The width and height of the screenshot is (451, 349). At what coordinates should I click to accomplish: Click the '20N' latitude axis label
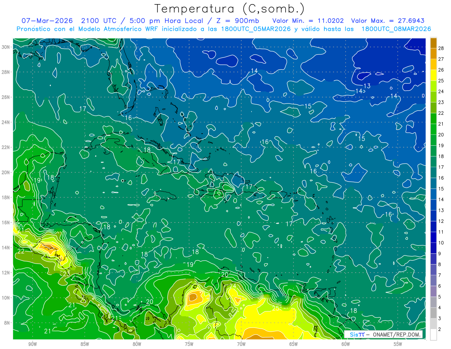[6, 172]
